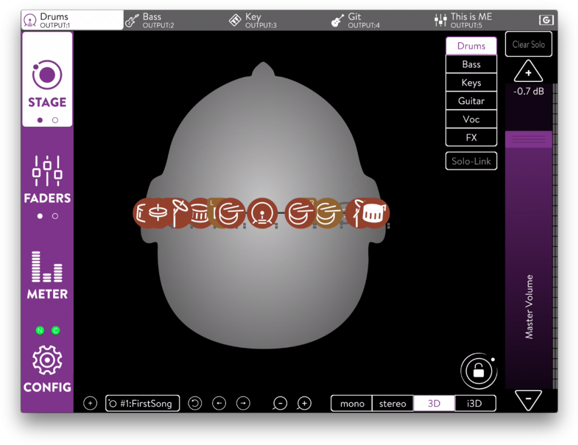The width and height of the screenshot is (578, 445).
Task: Select the kick drum icon on stage
Action: click(x=263, y=213)
